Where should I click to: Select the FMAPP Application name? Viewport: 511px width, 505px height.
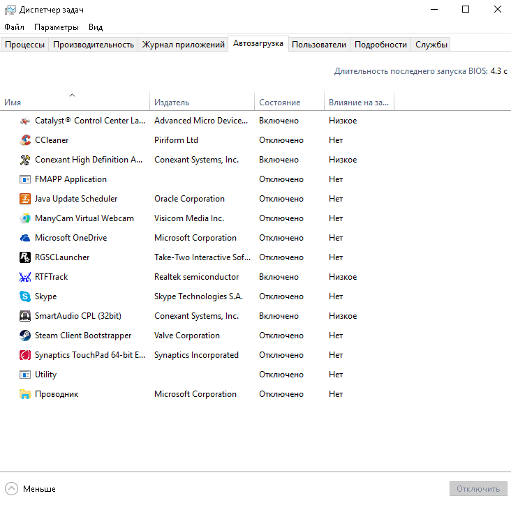tap(71, 179)
